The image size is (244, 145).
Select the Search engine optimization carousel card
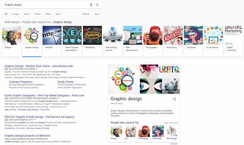point(72,41)
